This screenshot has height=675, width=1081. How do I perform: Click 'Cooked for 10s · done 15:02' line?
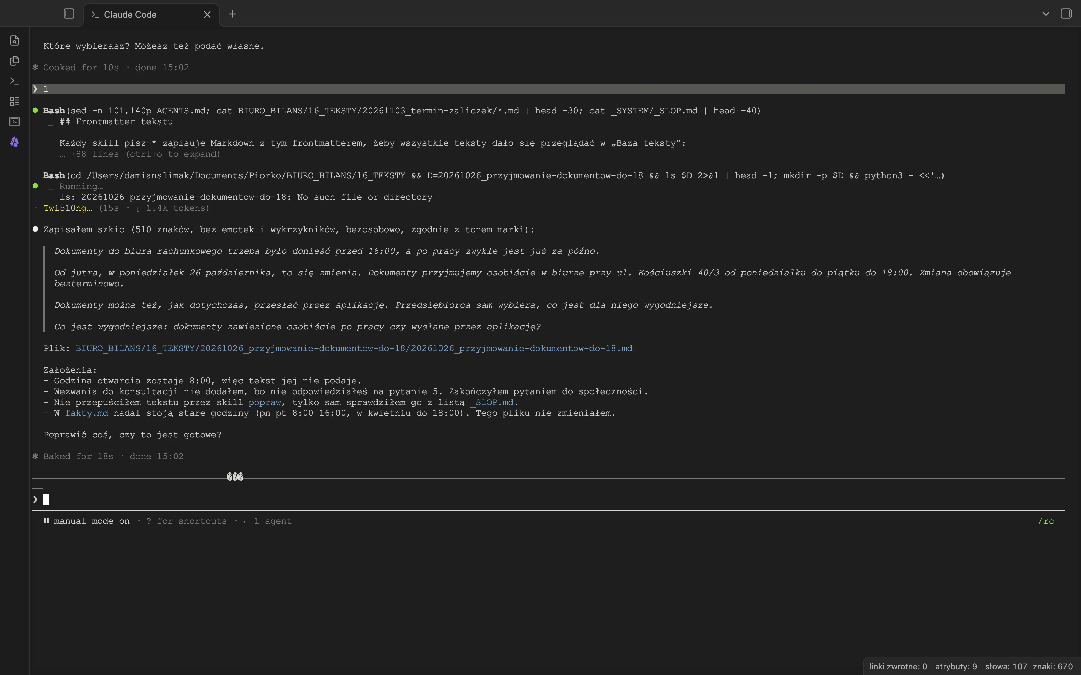(x=116, y=67)
